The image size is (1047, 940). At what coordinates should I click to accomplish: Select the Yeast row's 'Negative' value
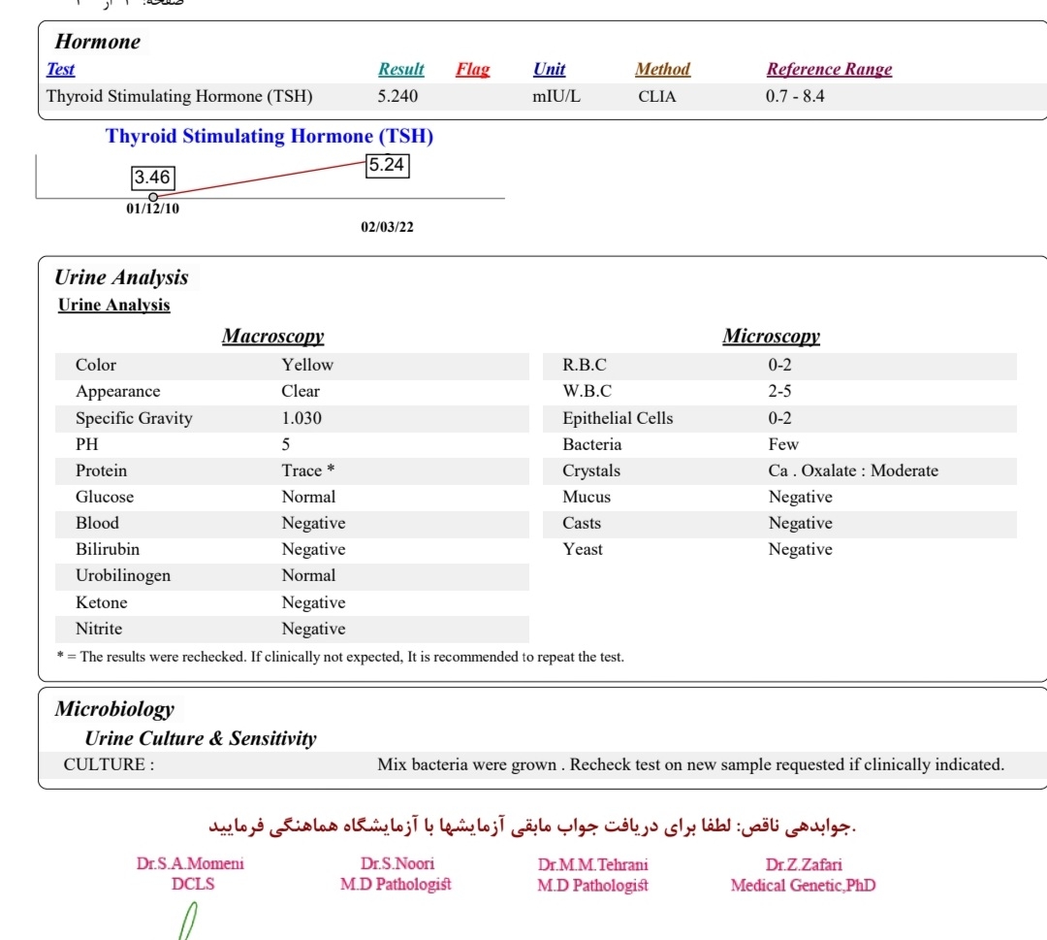[800, 550]
